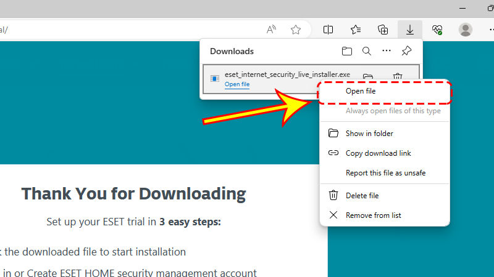This screenshot has height=277, width=494.
Task: Select 'Report this file as unsafe'
Action: point(385,173)
